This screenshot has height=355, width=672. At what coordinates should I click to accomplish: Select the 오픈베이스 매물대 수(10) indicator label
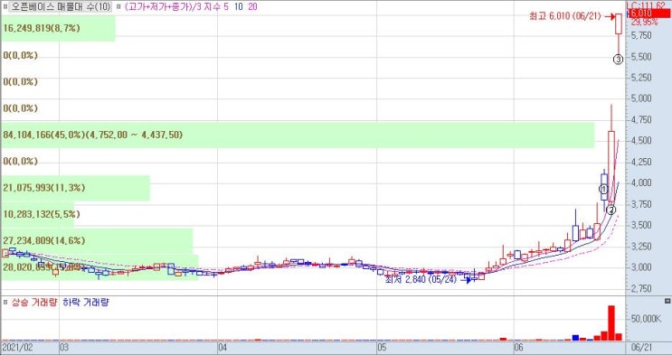pos(60,7)
